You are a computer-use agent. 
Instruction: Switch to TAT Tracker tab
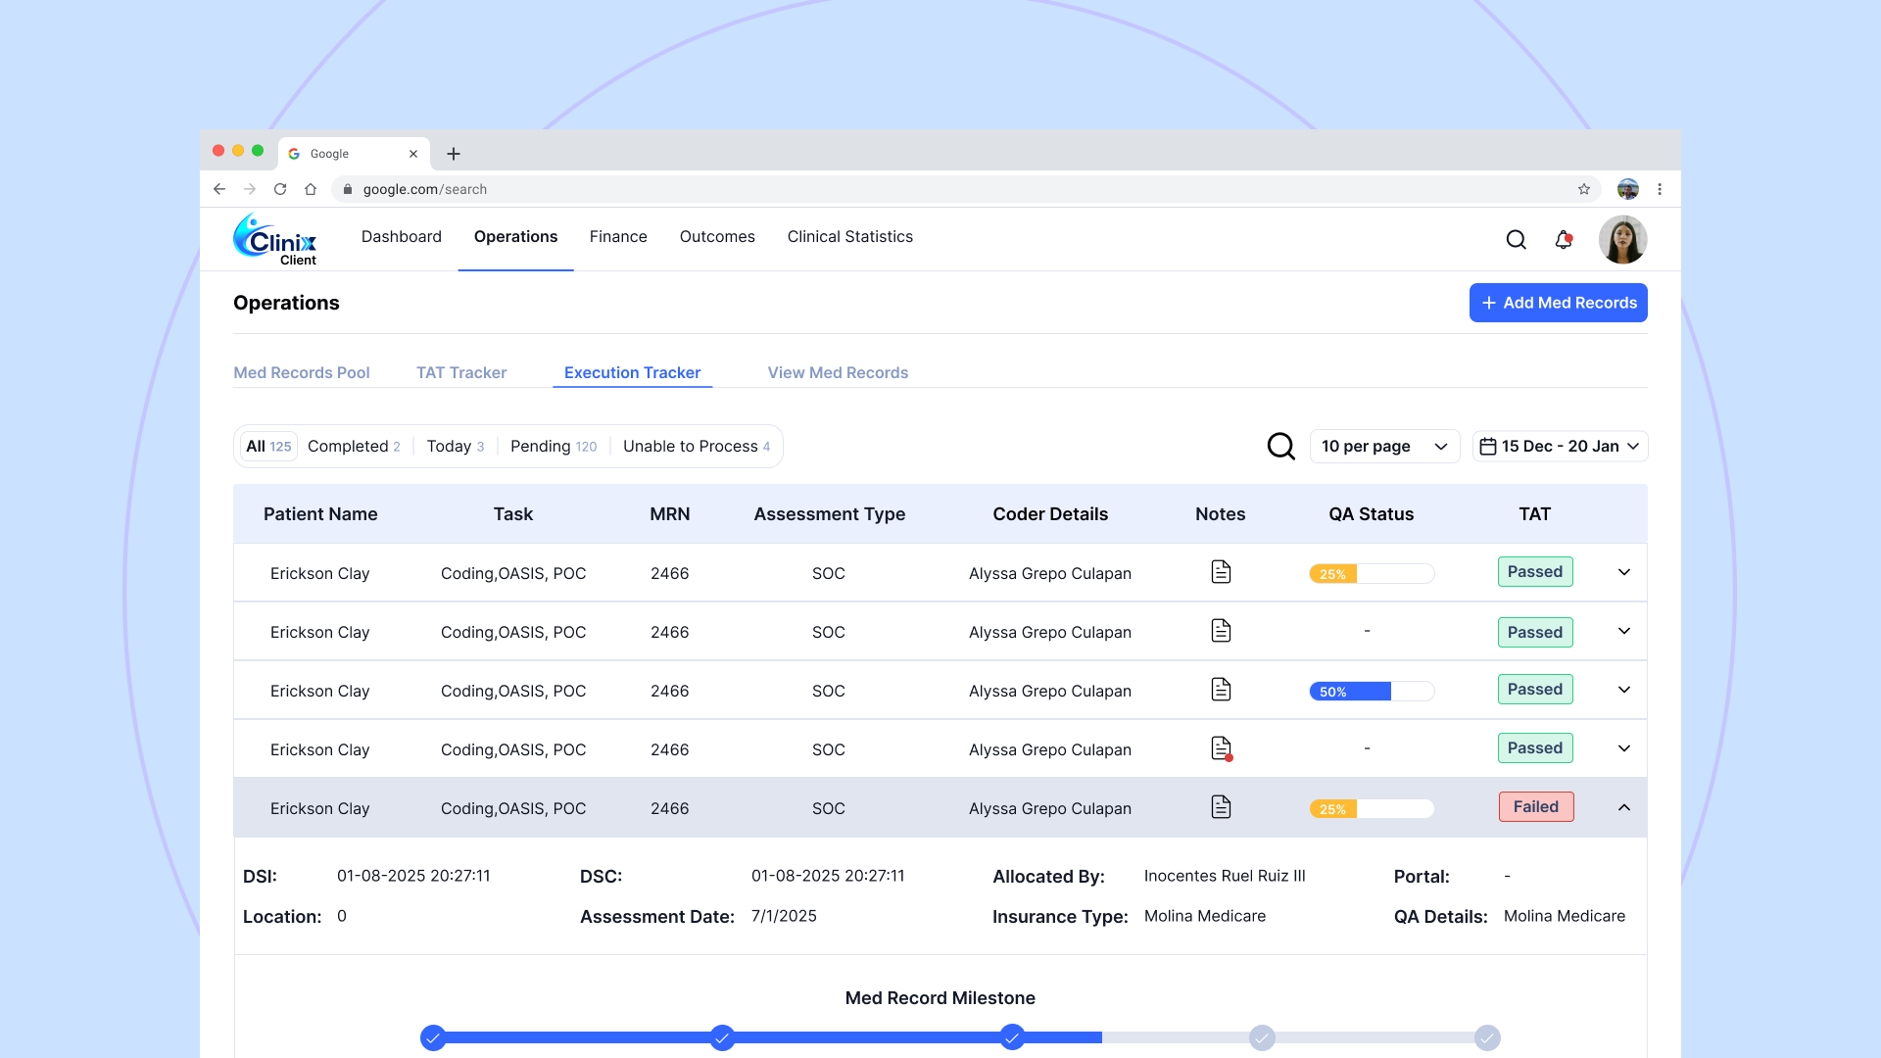point(460,372)
